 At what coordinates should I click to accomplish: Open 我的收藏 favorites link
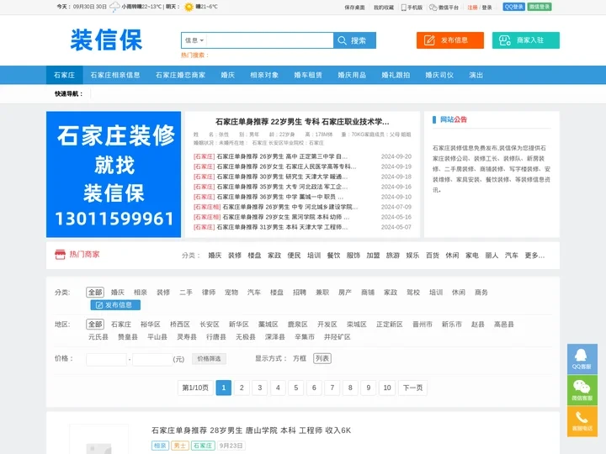pyautogui.click(x=384, y=8)
